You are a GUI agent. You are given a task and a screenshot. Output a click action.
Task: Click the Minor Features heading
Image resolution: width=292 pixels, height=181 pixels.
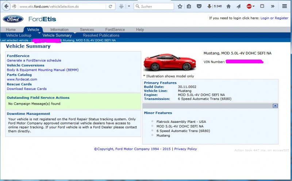(158, 113)
